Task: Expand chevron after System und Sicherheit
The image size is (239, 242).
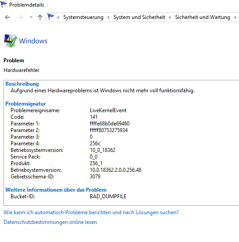Action: [x=170, y=17]
